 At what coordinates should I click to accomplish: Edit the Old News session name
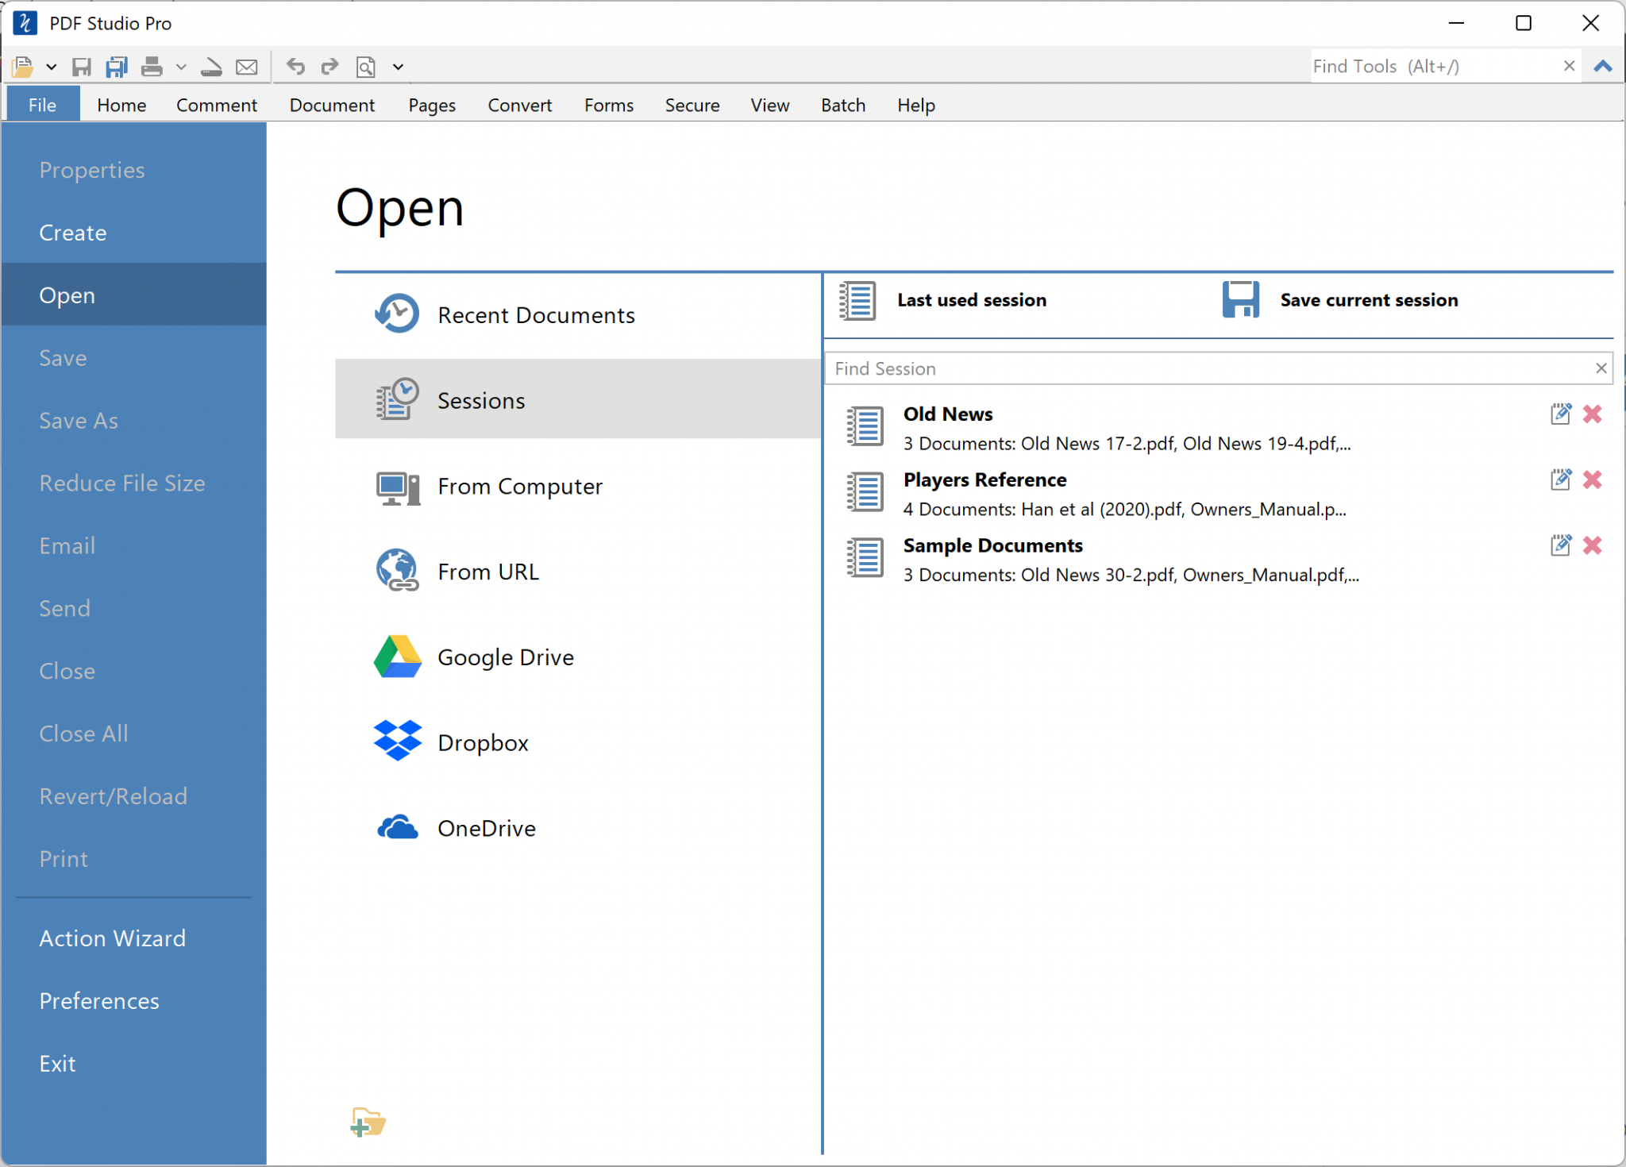coord(1561,414)
